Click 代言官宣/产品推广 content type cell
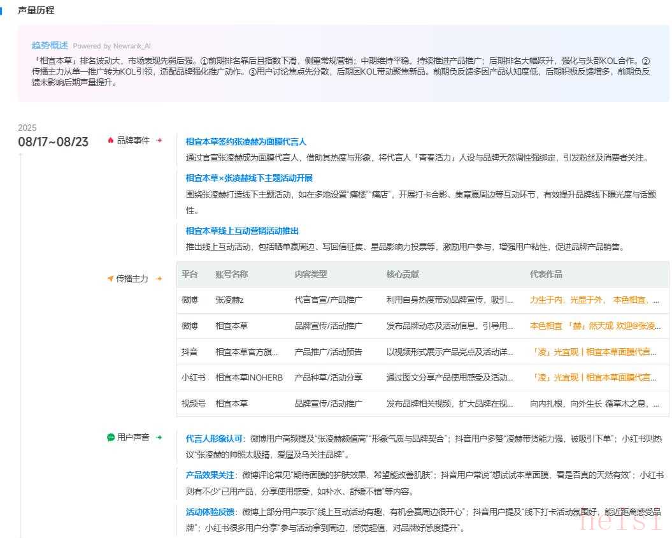The image size is (672, 538). pos(328,300)
